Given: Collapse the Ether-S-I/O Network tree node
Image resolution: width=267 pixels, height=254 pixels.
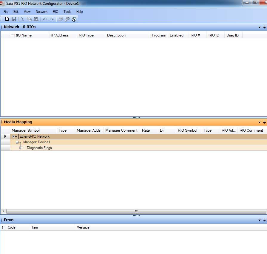Looking at the screenshot, I should [x=14, y=136].
